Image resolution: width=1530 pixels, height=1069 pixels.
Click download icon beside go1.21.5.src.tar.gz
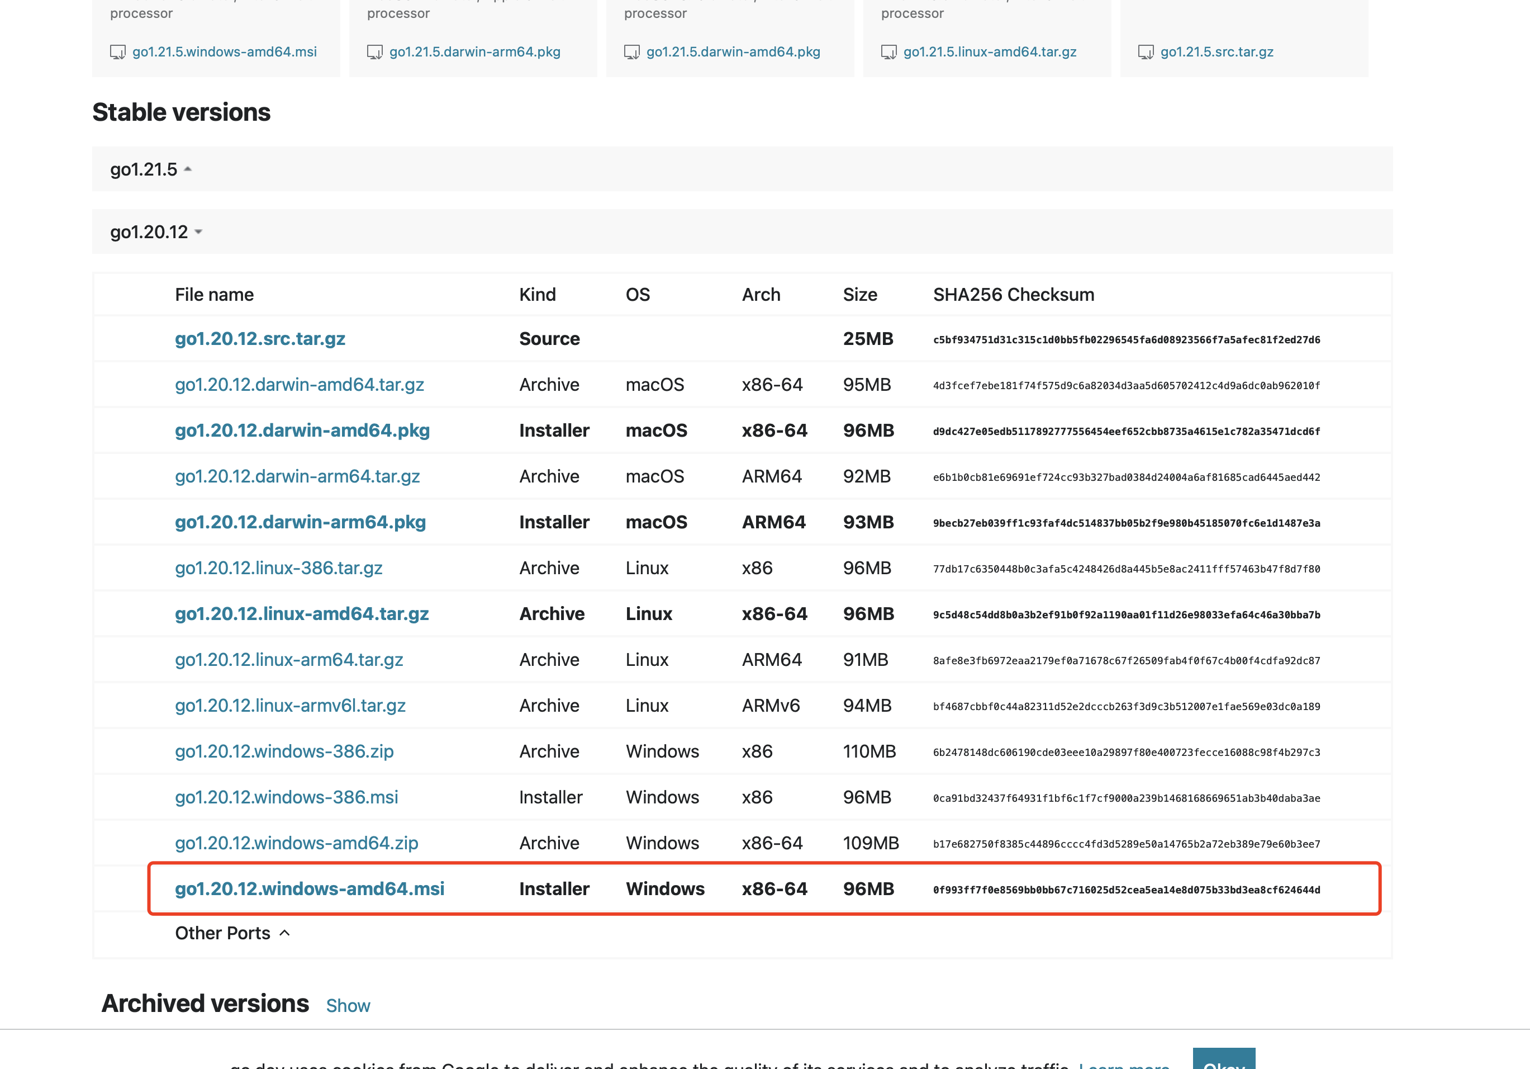point(1146,52)
